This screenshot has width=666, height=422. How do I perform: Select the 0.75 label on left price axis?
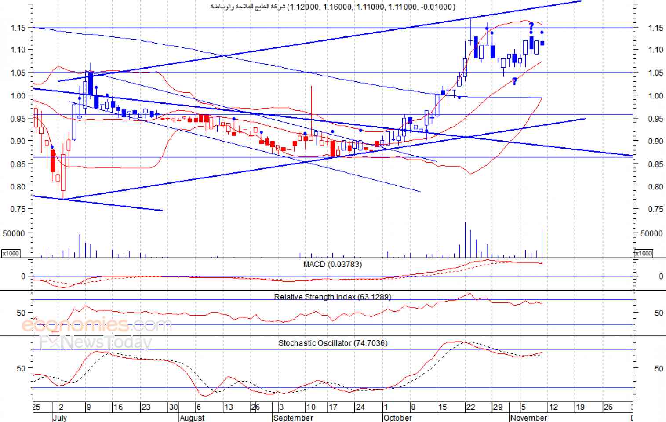coord(18,209)
